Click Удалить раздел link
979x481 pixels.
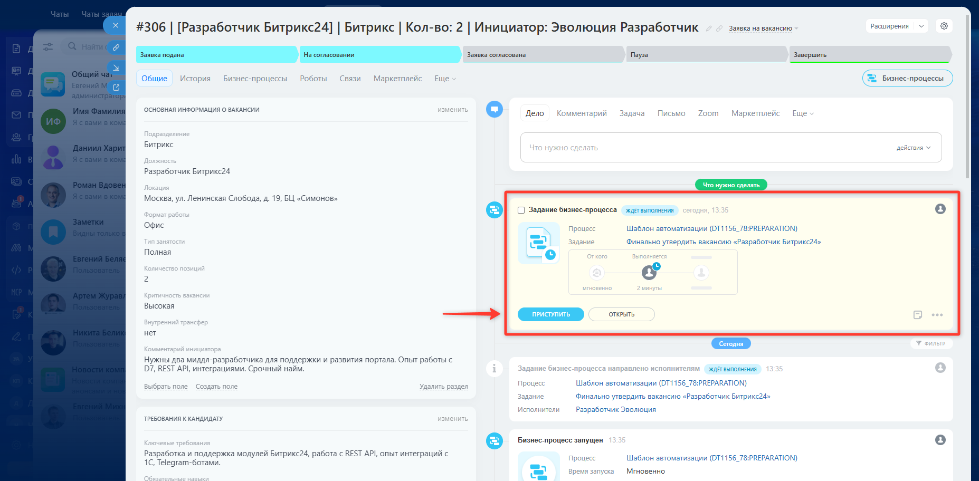coord(444,387)
